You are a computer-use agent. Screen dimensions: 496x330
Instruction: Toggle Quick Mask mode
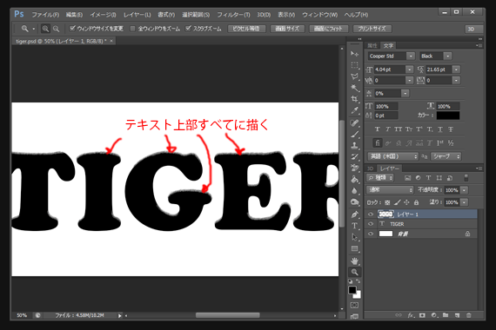pyautogui.click(x=355, y=305)
